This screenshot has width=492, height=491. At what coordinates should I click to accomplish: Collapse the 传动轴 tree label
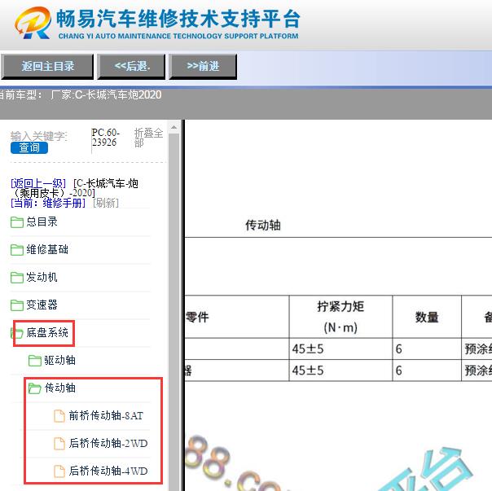click(x=60, y=388)
